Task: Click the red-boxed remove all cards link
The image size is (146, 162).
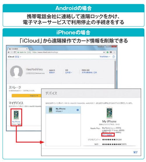Action: point(108,135)
